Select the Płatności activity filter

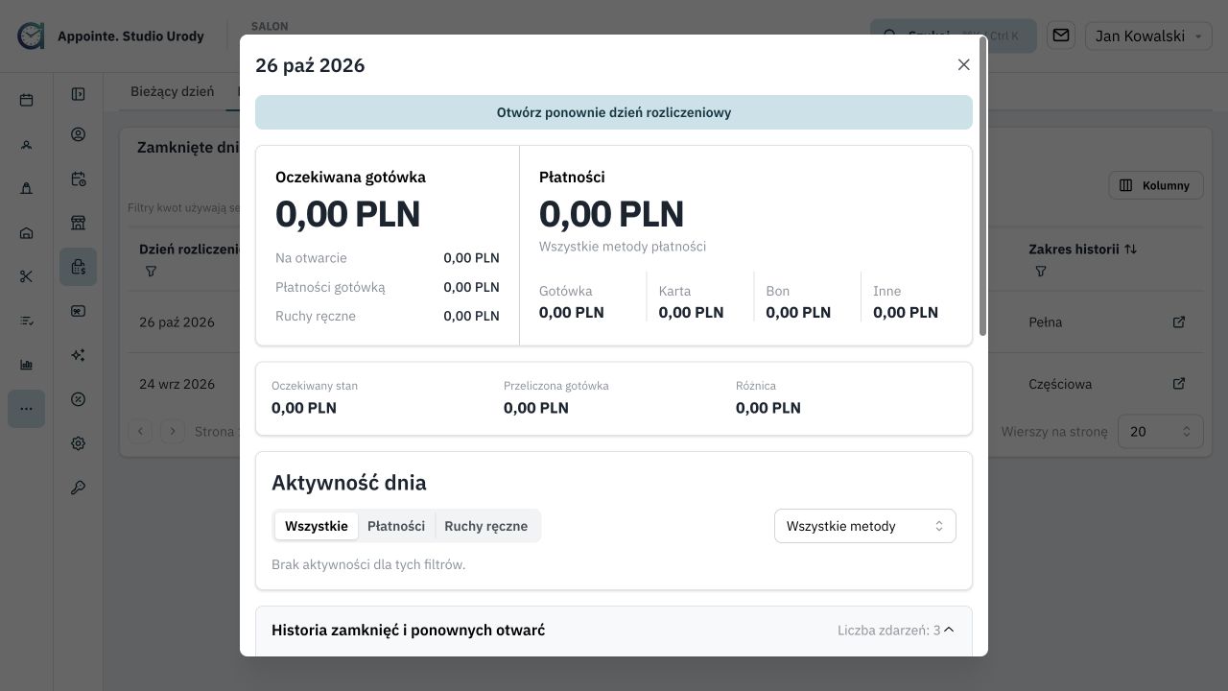click(396, 526)
